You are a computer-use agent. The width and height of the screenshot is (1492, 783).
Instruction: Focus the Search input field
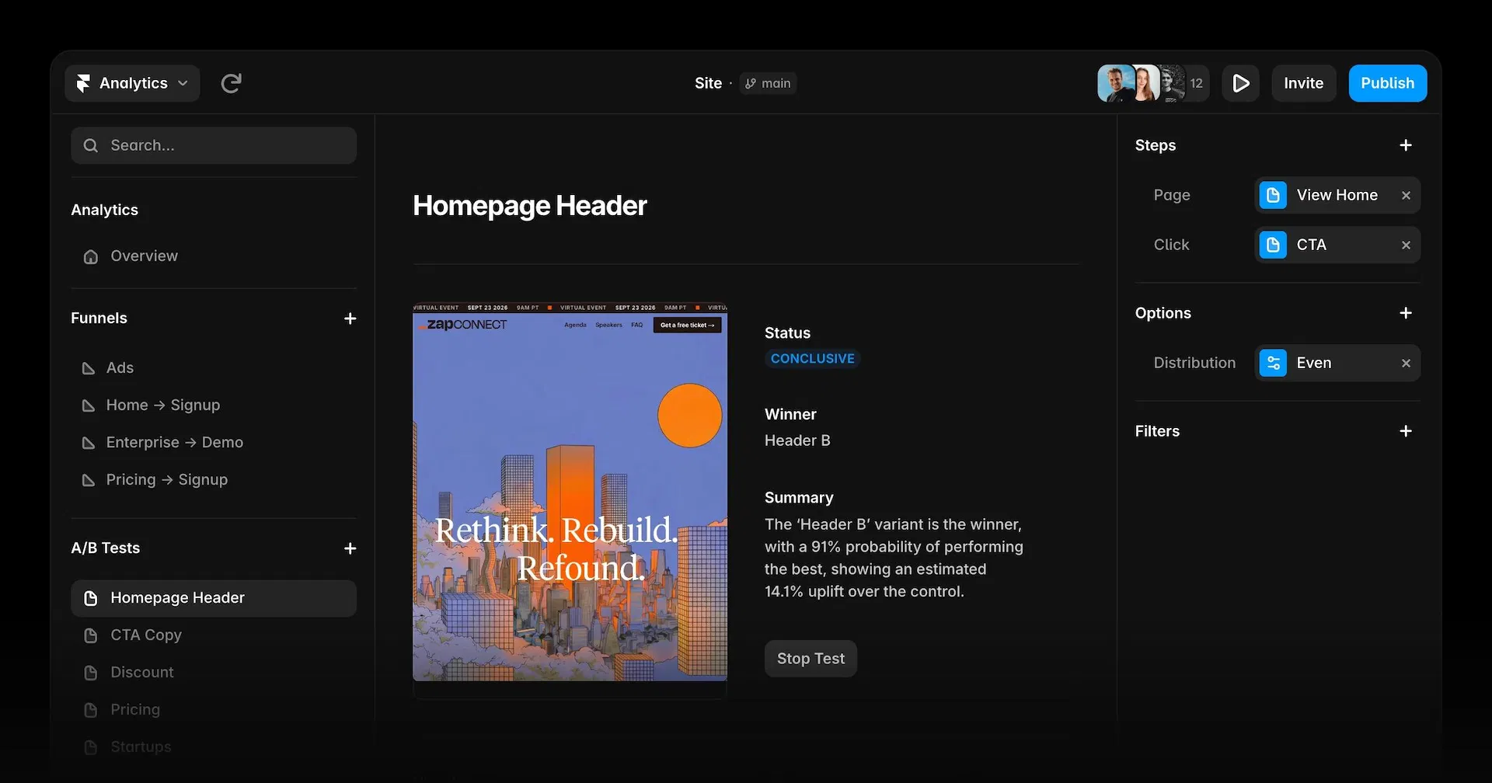coord(214,145)
